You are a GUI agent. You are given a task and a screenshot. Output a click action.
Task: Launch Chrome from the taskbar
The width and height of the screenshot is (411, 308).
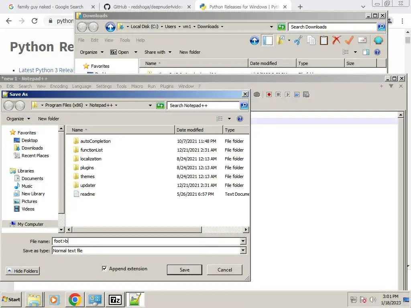[75, 299]
